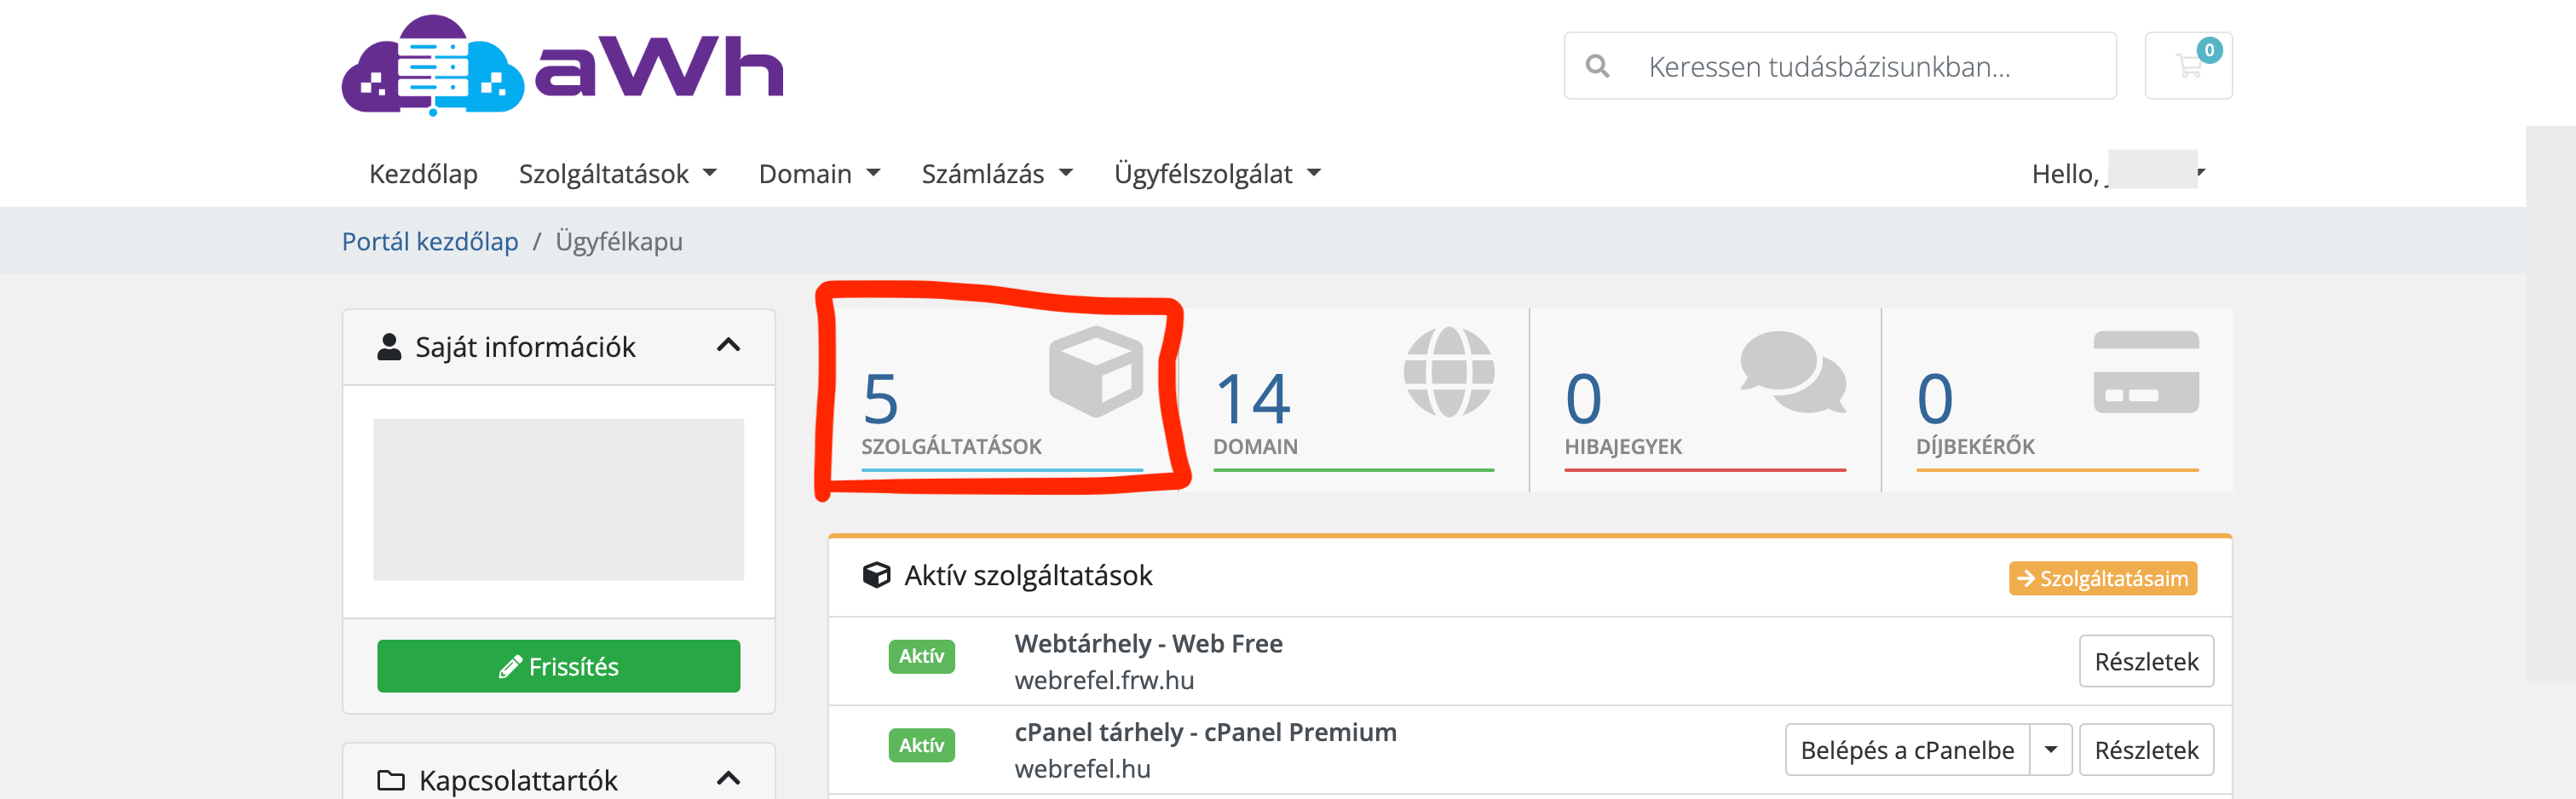
Task: Click the Webtárhely - Web Free service title
Action: tap(1148, 643)
